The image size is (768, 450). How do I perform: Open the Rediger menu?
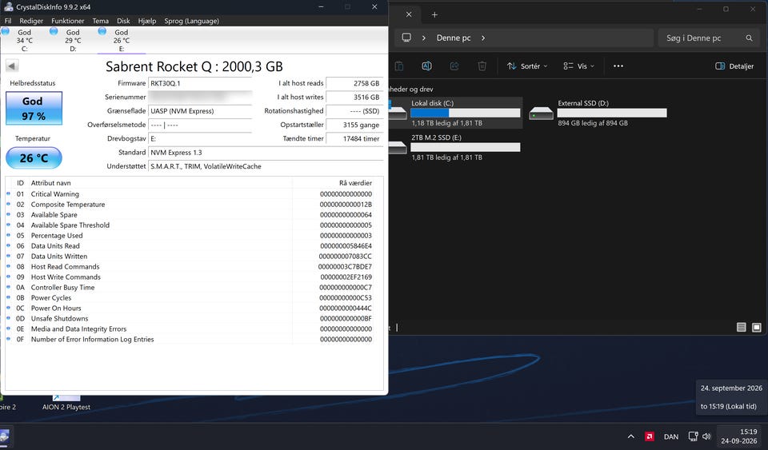[31, 21]
